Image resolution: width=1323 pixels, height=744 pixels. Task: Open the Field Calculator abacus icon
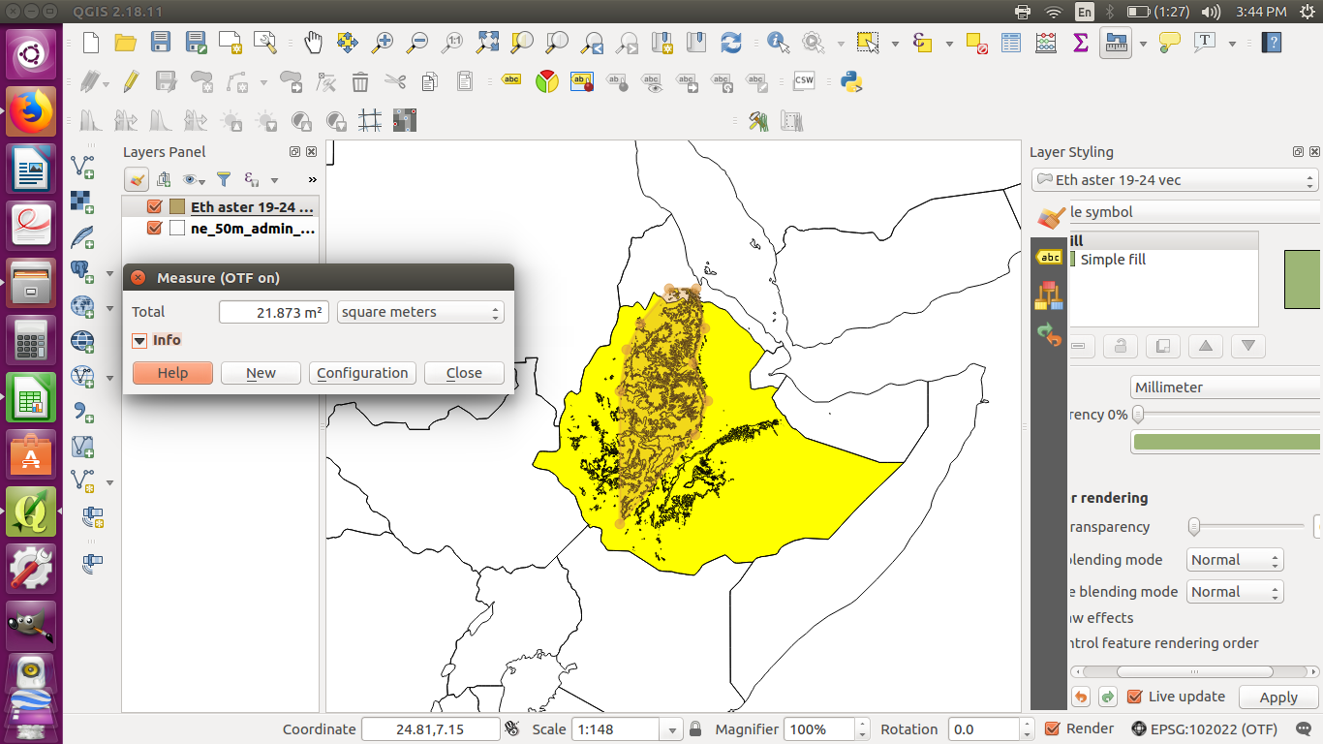pyautogui.click(x=1046, y=43)
